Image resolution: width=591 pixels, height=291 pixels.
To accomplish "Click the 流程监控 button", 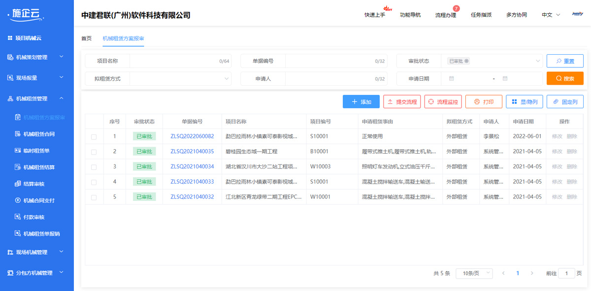I will click(443, 102).
